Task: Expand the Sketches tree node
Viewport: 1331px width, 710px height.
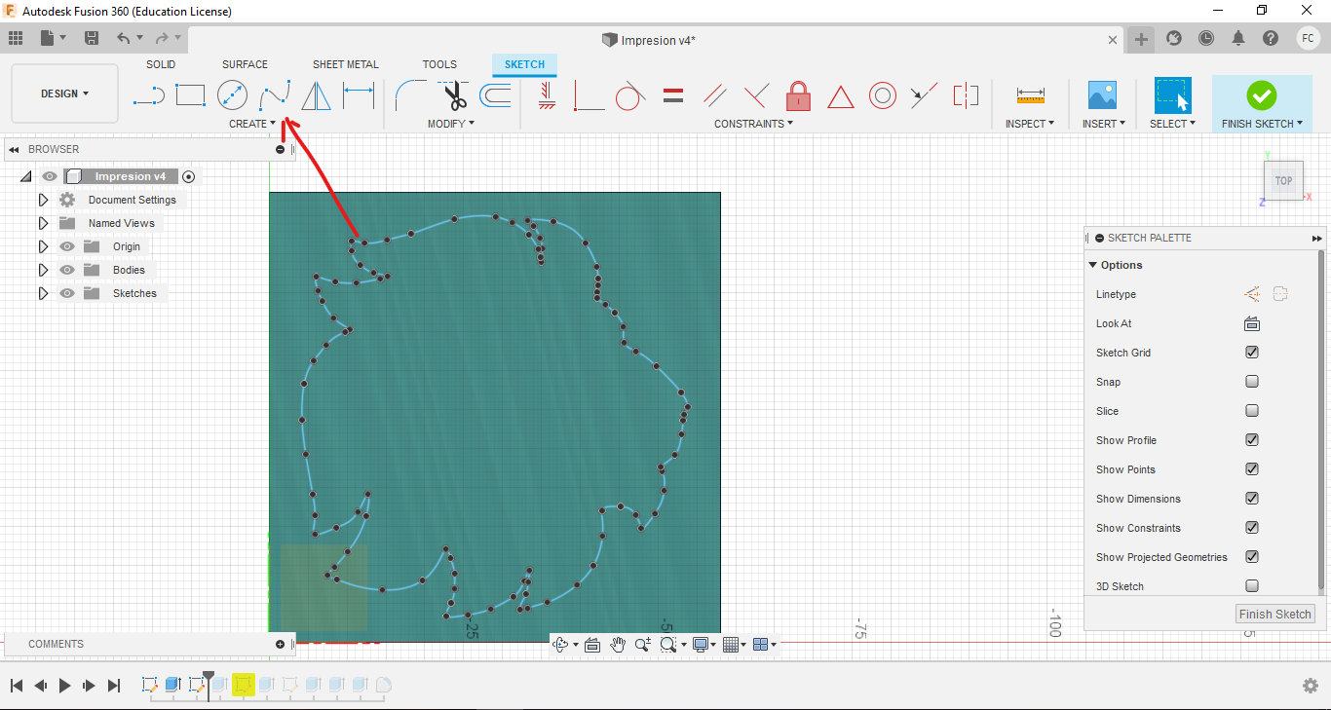Action: tap(43, 293)
